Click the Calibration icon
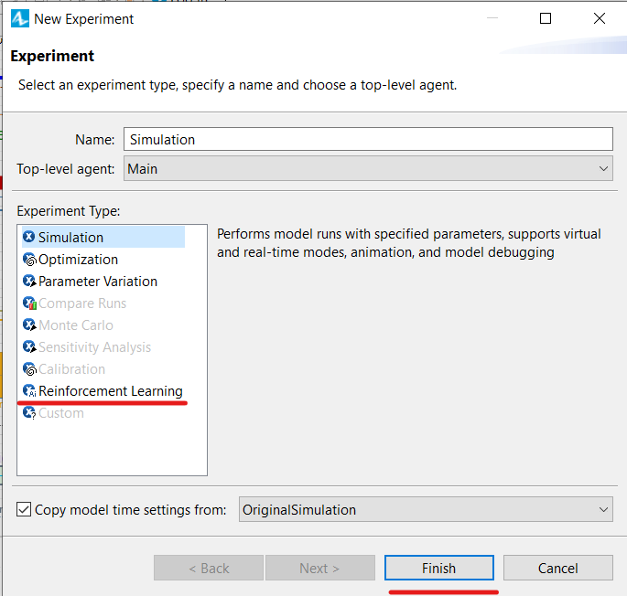The width and height of the screenshot is (627, 596). 29,368
